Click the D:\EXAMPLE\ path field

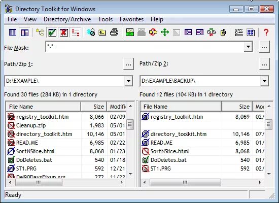64,81
